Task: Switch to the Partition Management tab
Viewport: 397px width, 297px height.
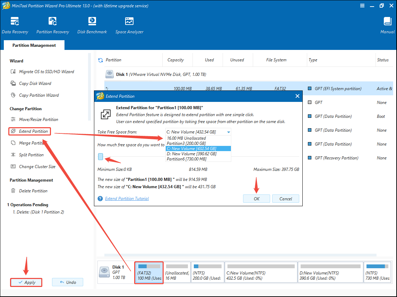Action: (34, 45)
